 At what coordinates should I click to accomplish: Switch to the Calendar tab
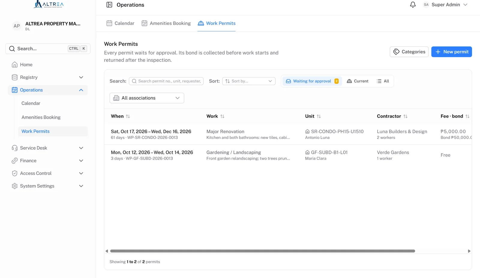click(120, 23)
